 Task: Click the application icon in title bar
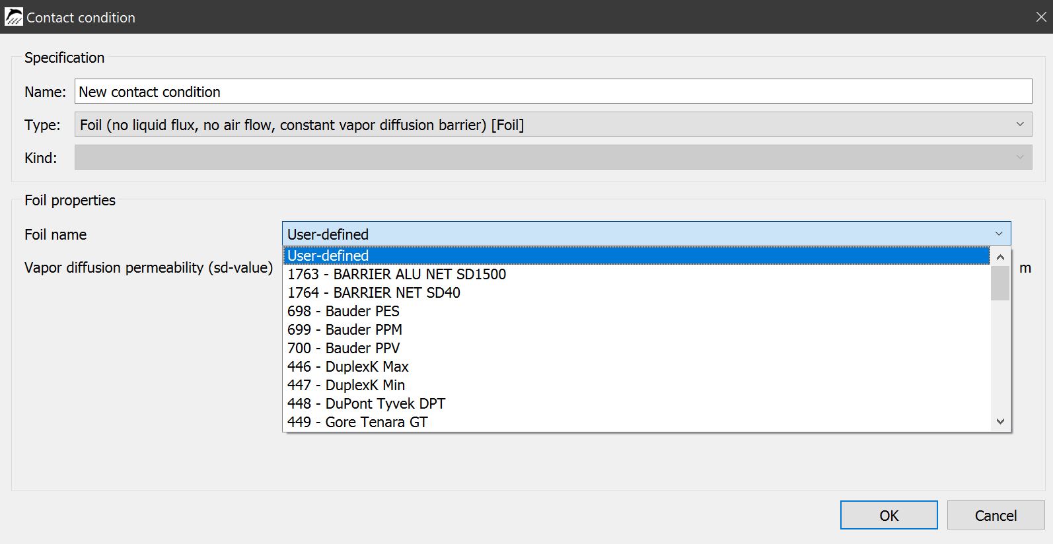coord(13,17)
